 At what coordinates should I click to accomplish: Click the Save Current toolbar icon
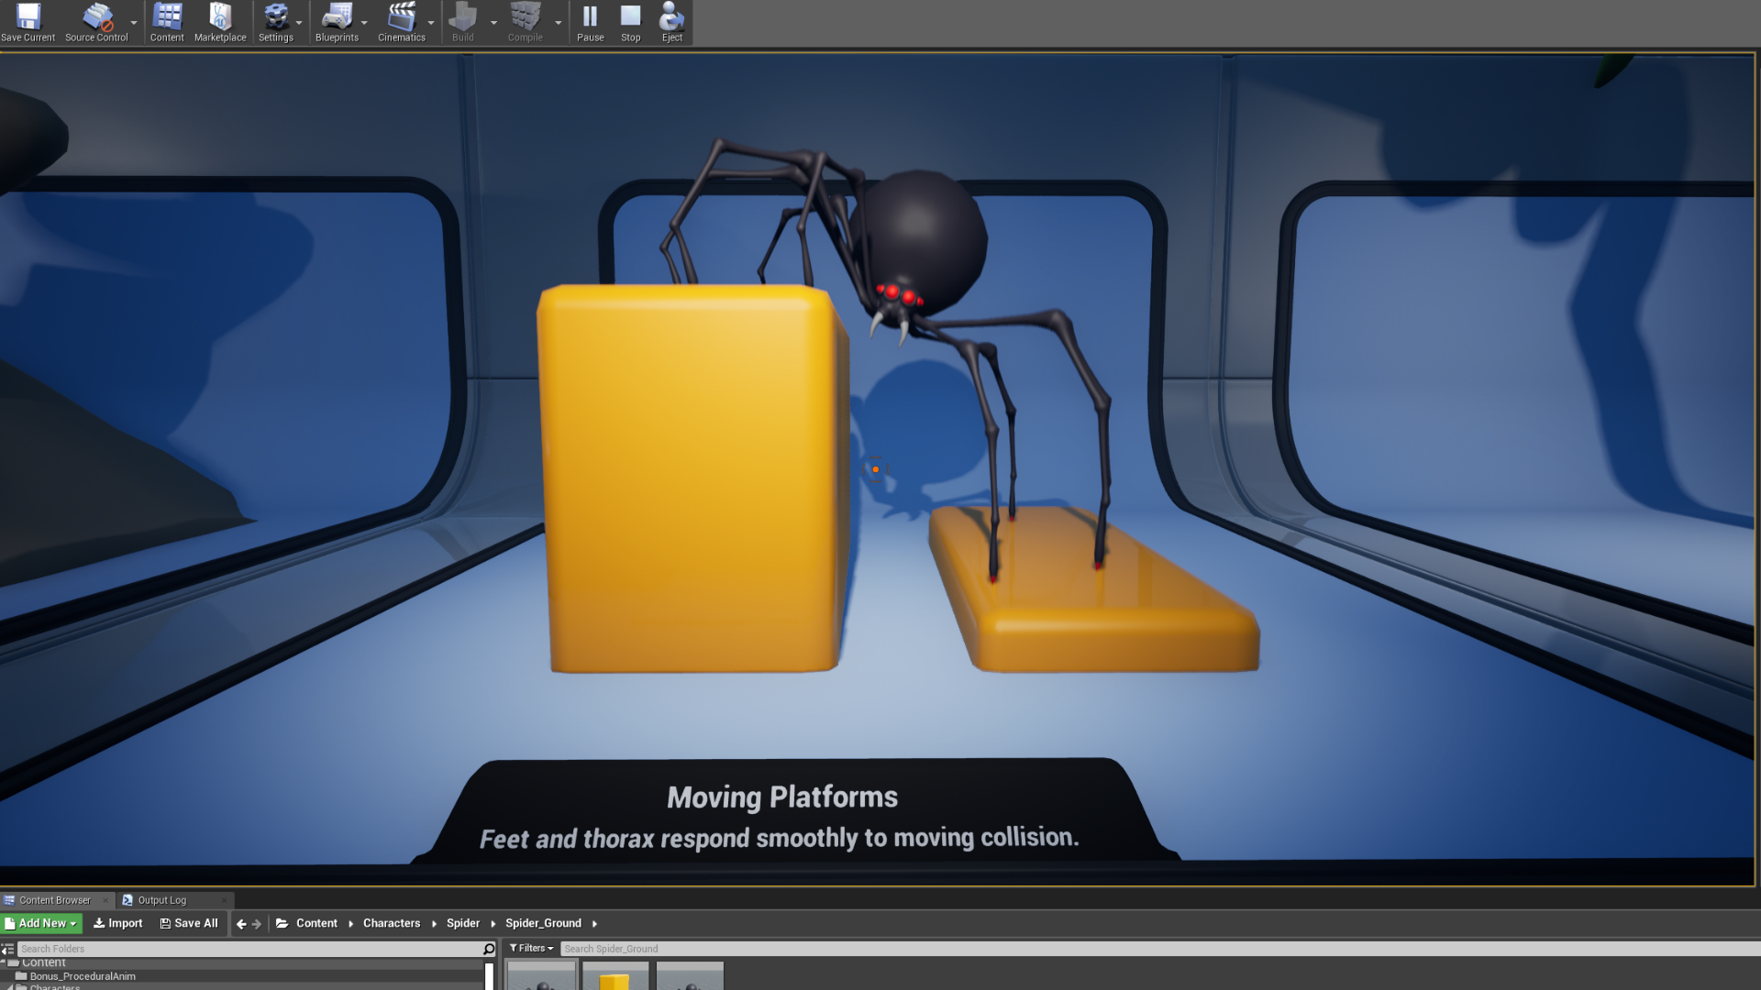coord(28,22)
